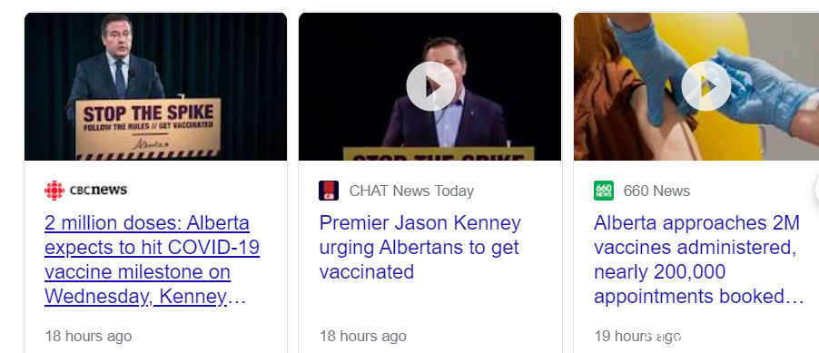Screen dimensions: 819x353
Task: Click the 18 hours ago timestamp on the CBC card
Action: coord(88,336)
